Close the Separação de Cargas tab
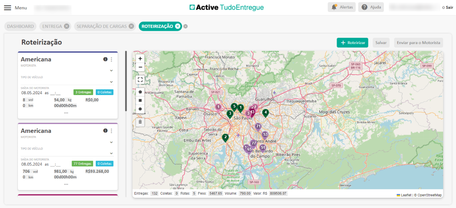Image resolution: width=456 pixels, height=208 pixels. point(131,26)
